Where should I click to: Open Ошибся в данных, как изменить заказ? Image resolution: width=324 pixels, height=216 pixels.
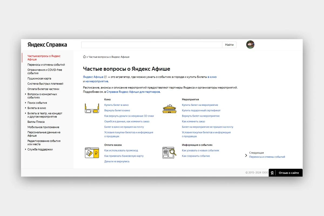point(127,122)
